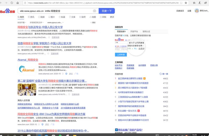Open the 站内搜索 tool link
This screenshot has height=136, width=209.
142,65
